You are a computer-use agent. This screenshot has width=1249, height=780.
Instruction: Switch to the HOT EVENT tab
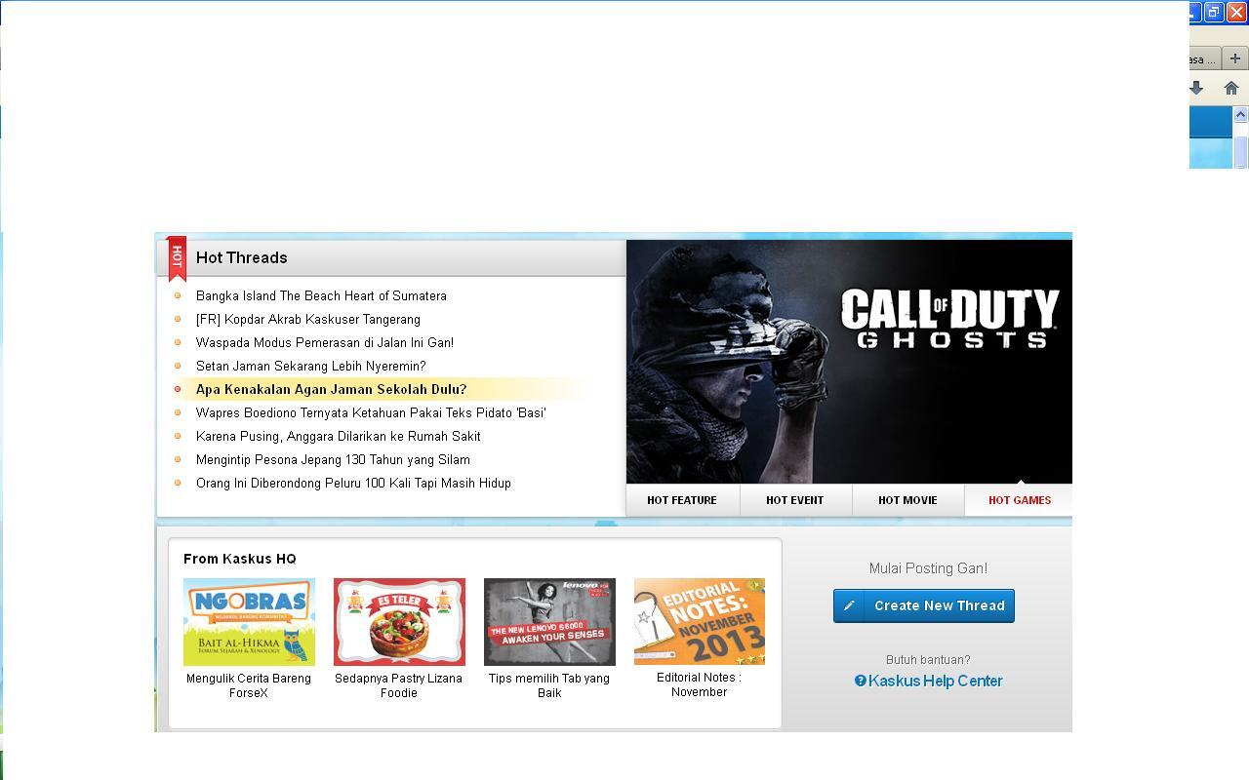pyautogui.click(x=795, y=500)
